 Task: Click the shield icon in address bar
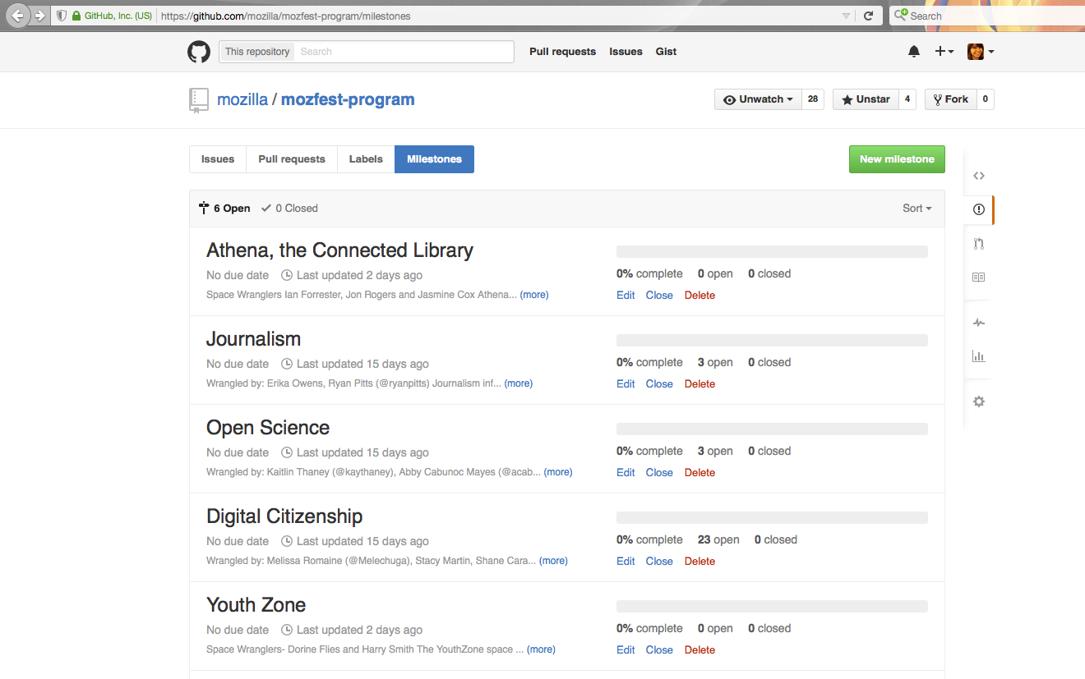tap(62, 16)
